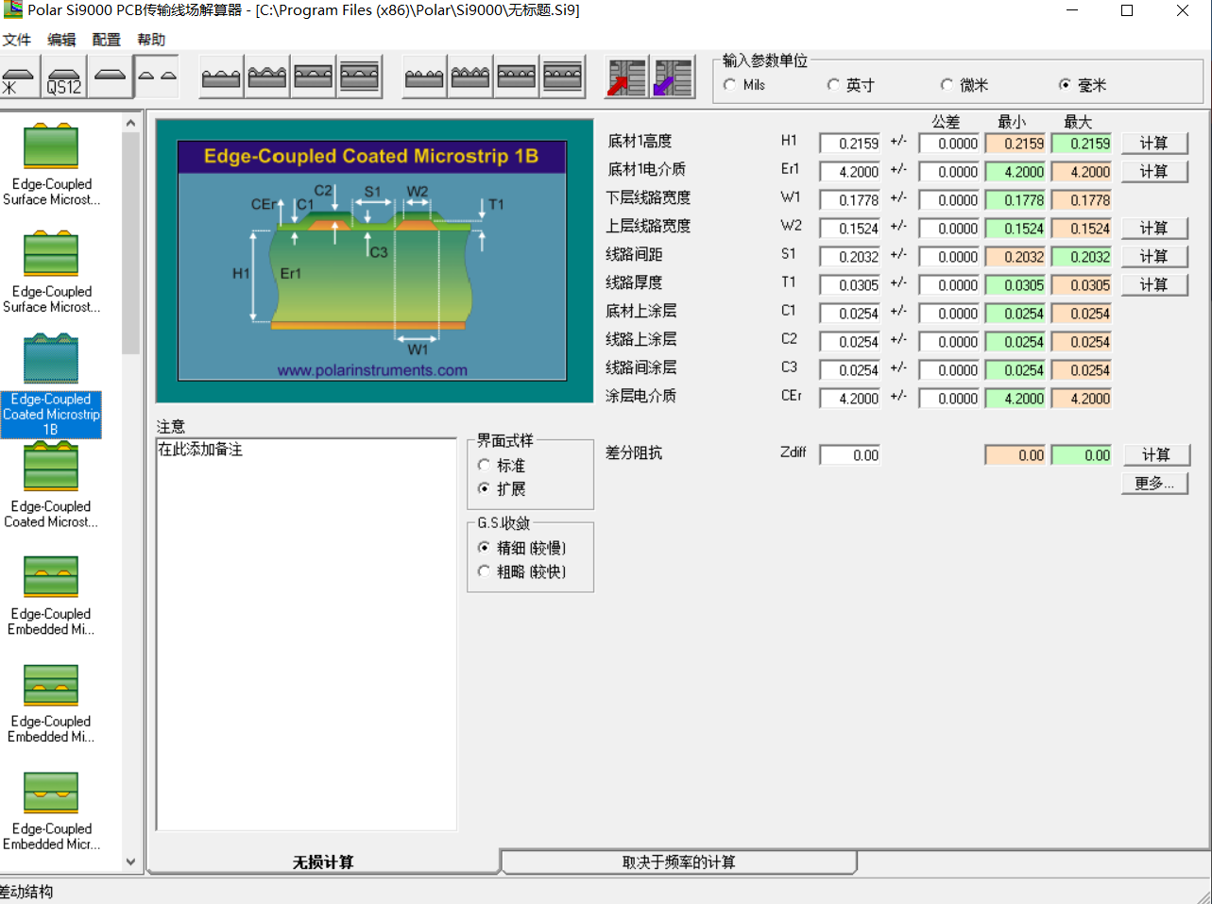Open the 编辑 menu

click(x=61, y=40)
